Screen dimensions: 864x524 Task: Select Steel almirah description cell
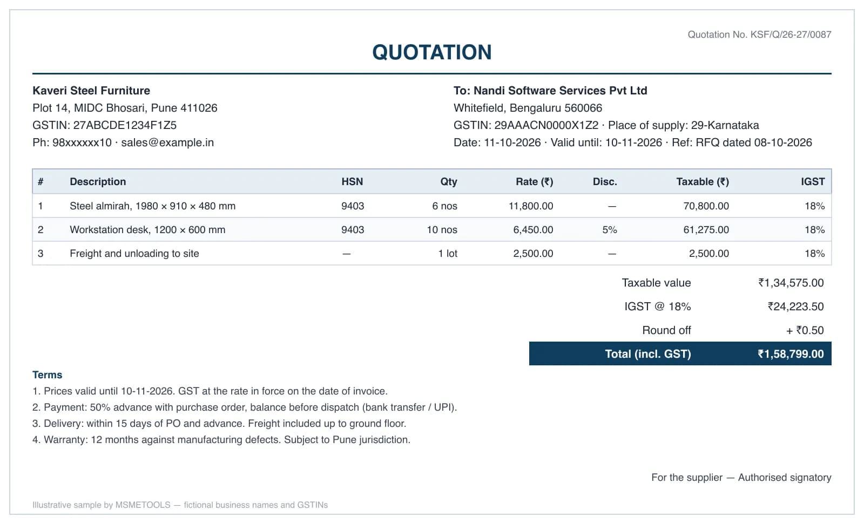coord(152,206)
